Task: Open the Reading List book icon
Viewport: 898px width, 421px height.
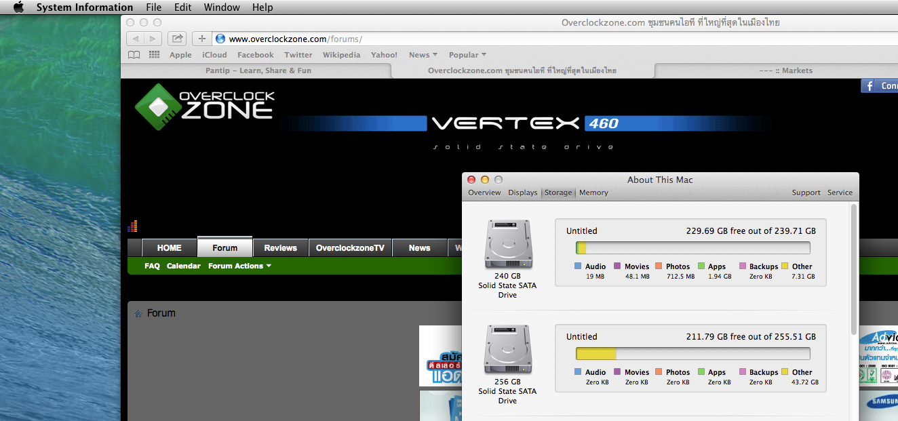Action: coord(134,55)
